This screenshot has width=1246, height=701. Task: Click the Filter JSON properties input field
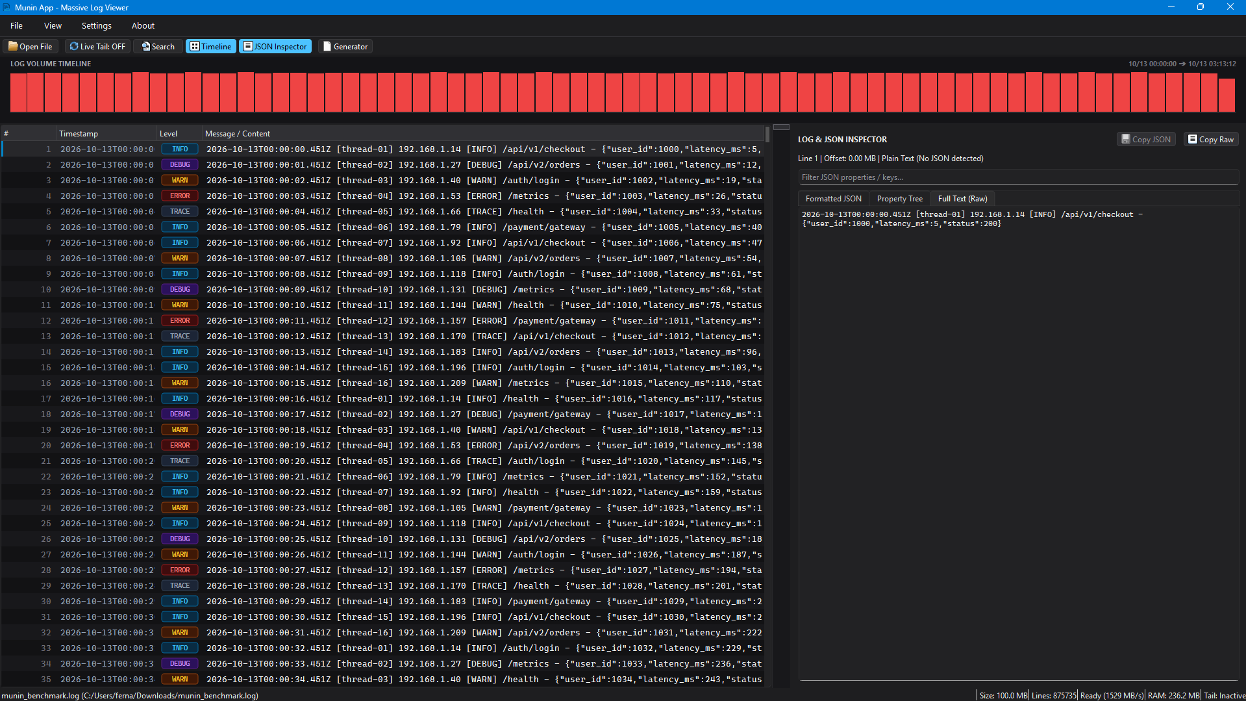point(1018,177)
